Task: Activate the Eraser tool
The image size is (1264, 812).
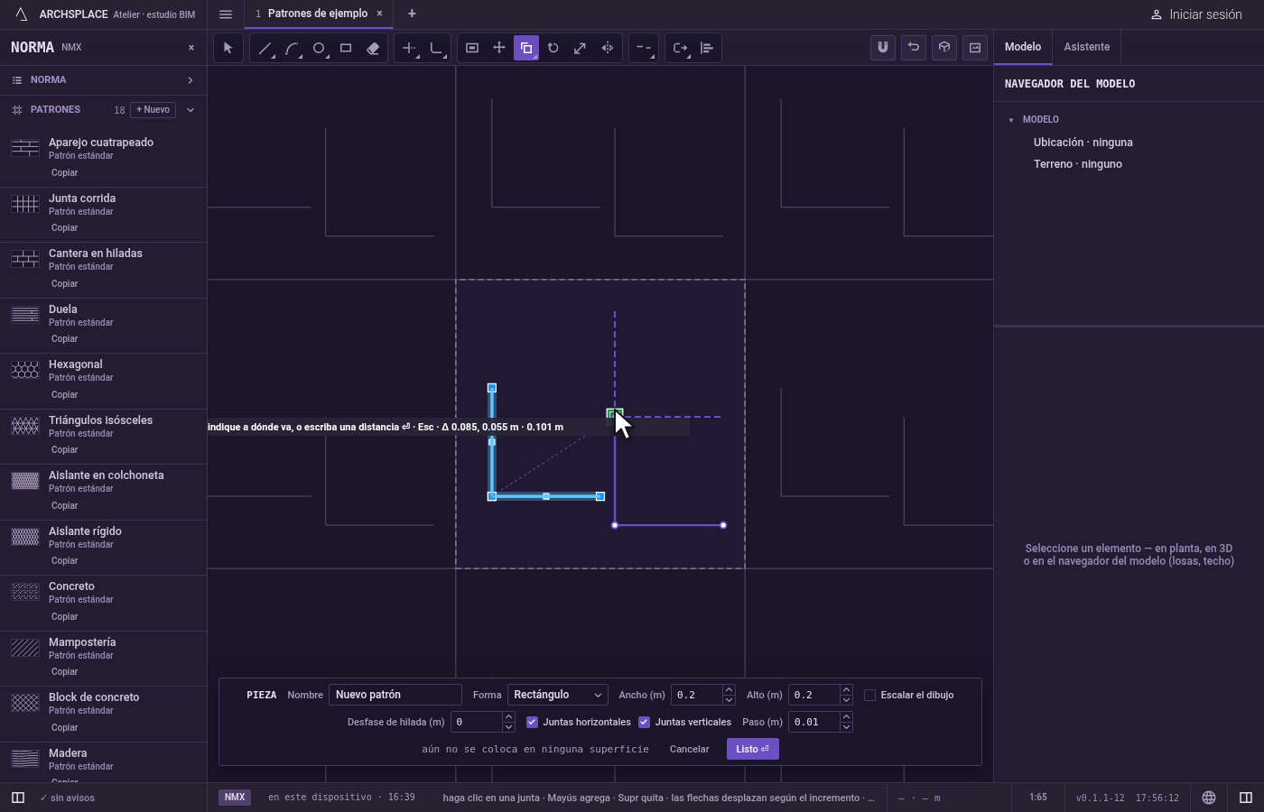Action: coord(373,48)
